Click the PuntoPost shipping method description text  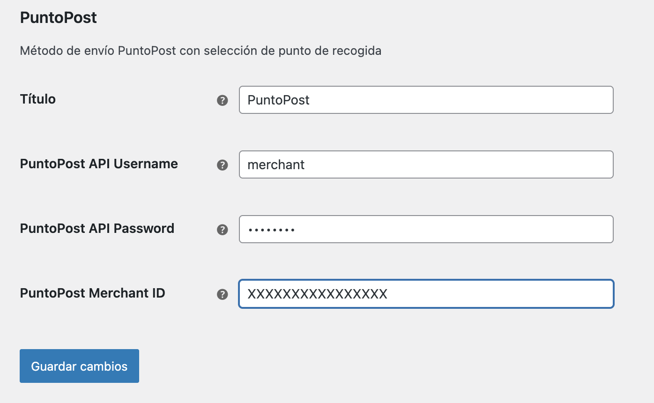pyautogui.click(x=200, y=50)
